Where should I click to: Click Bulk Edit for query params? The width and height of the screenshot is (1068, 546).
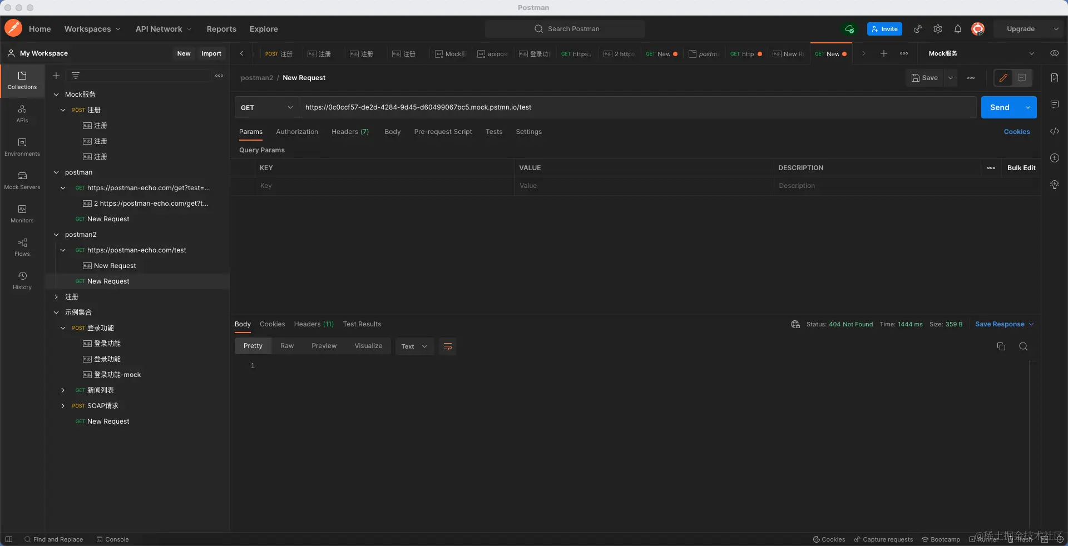click(1021, 168)
